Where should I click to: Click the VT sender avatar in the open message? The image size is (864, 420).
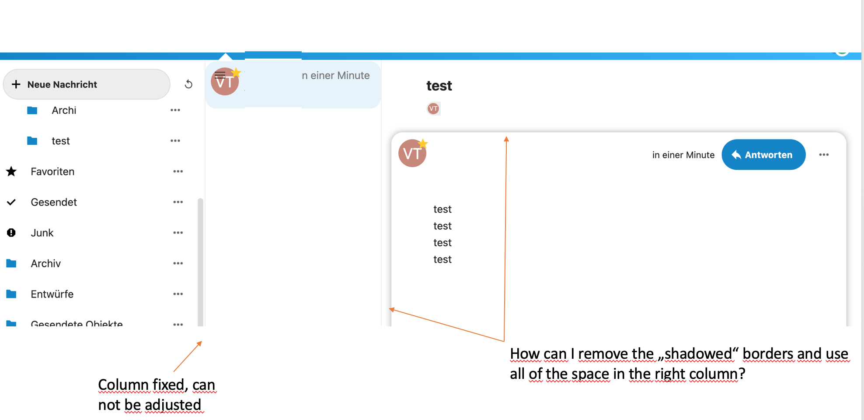click(x=412, y=154)
